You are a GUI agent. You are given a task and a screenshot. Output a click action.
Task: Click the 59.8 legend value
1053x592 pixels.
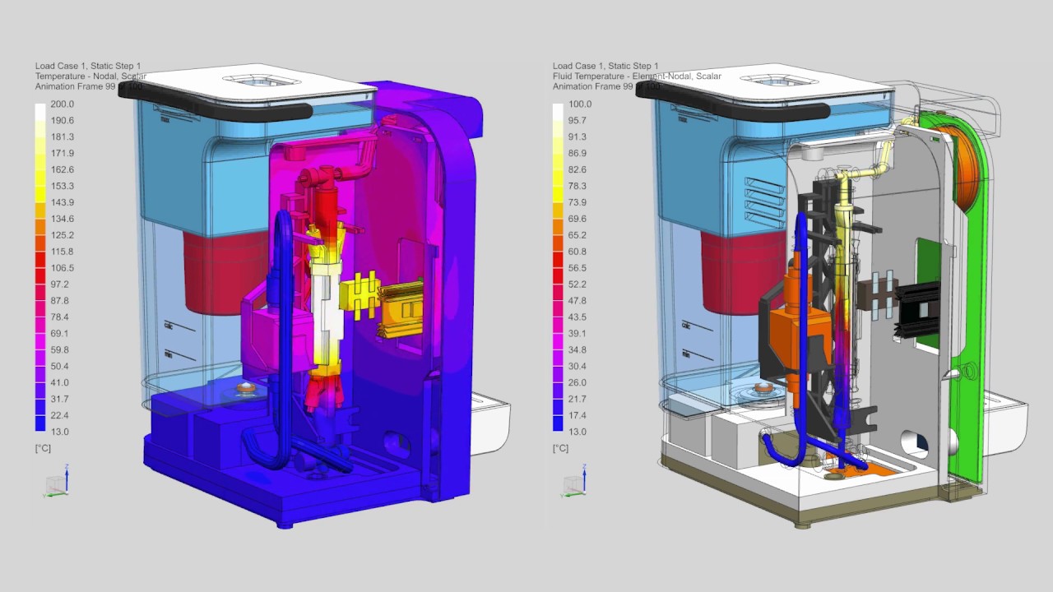[x=60, y=350]
